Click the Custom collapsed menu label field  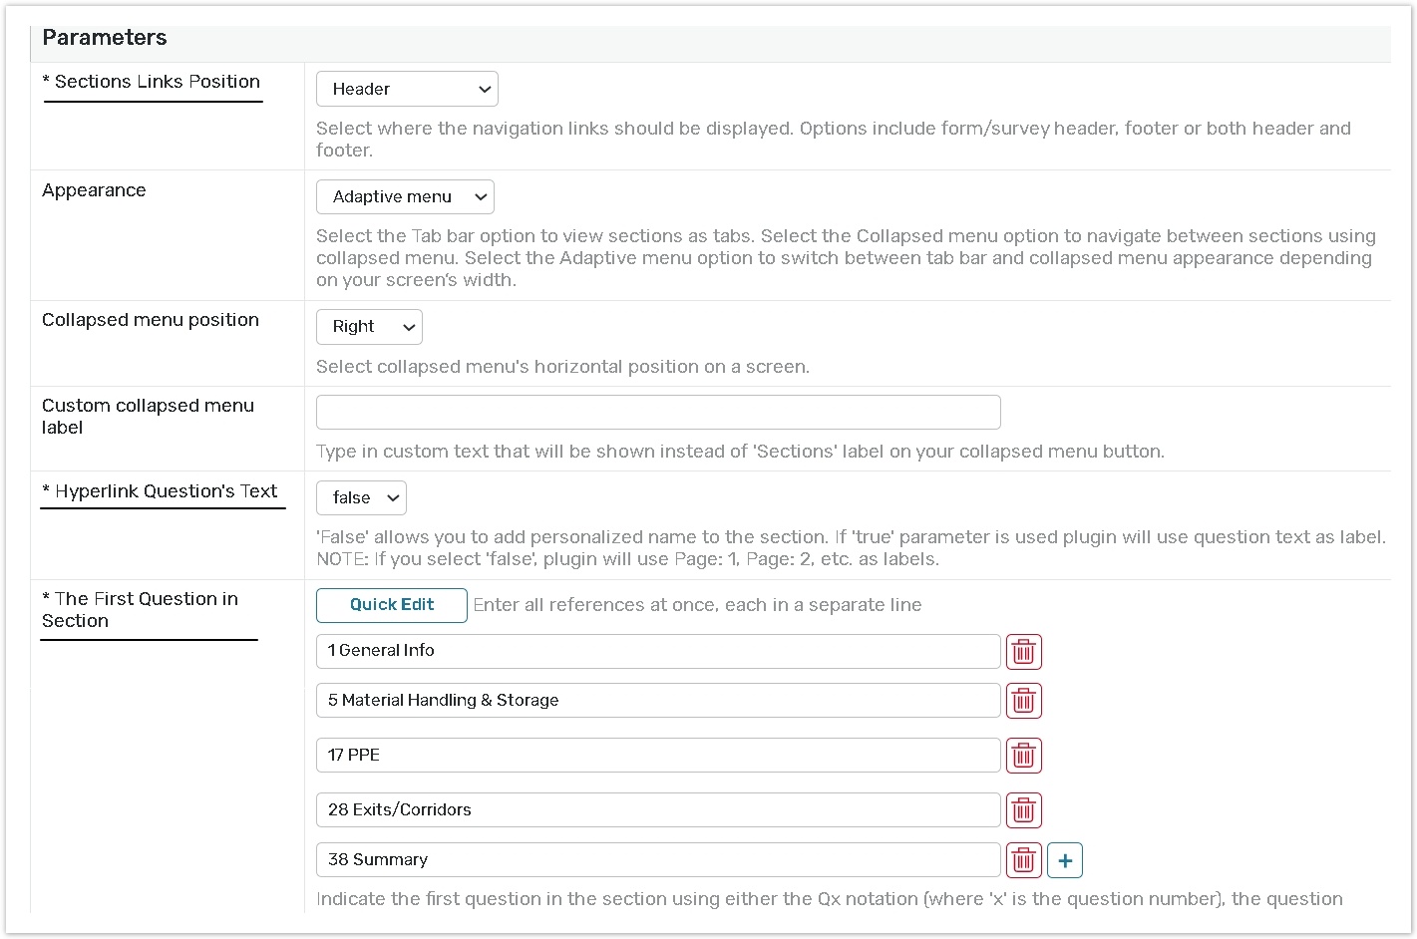pyautogui.click(x=658, y=413)
